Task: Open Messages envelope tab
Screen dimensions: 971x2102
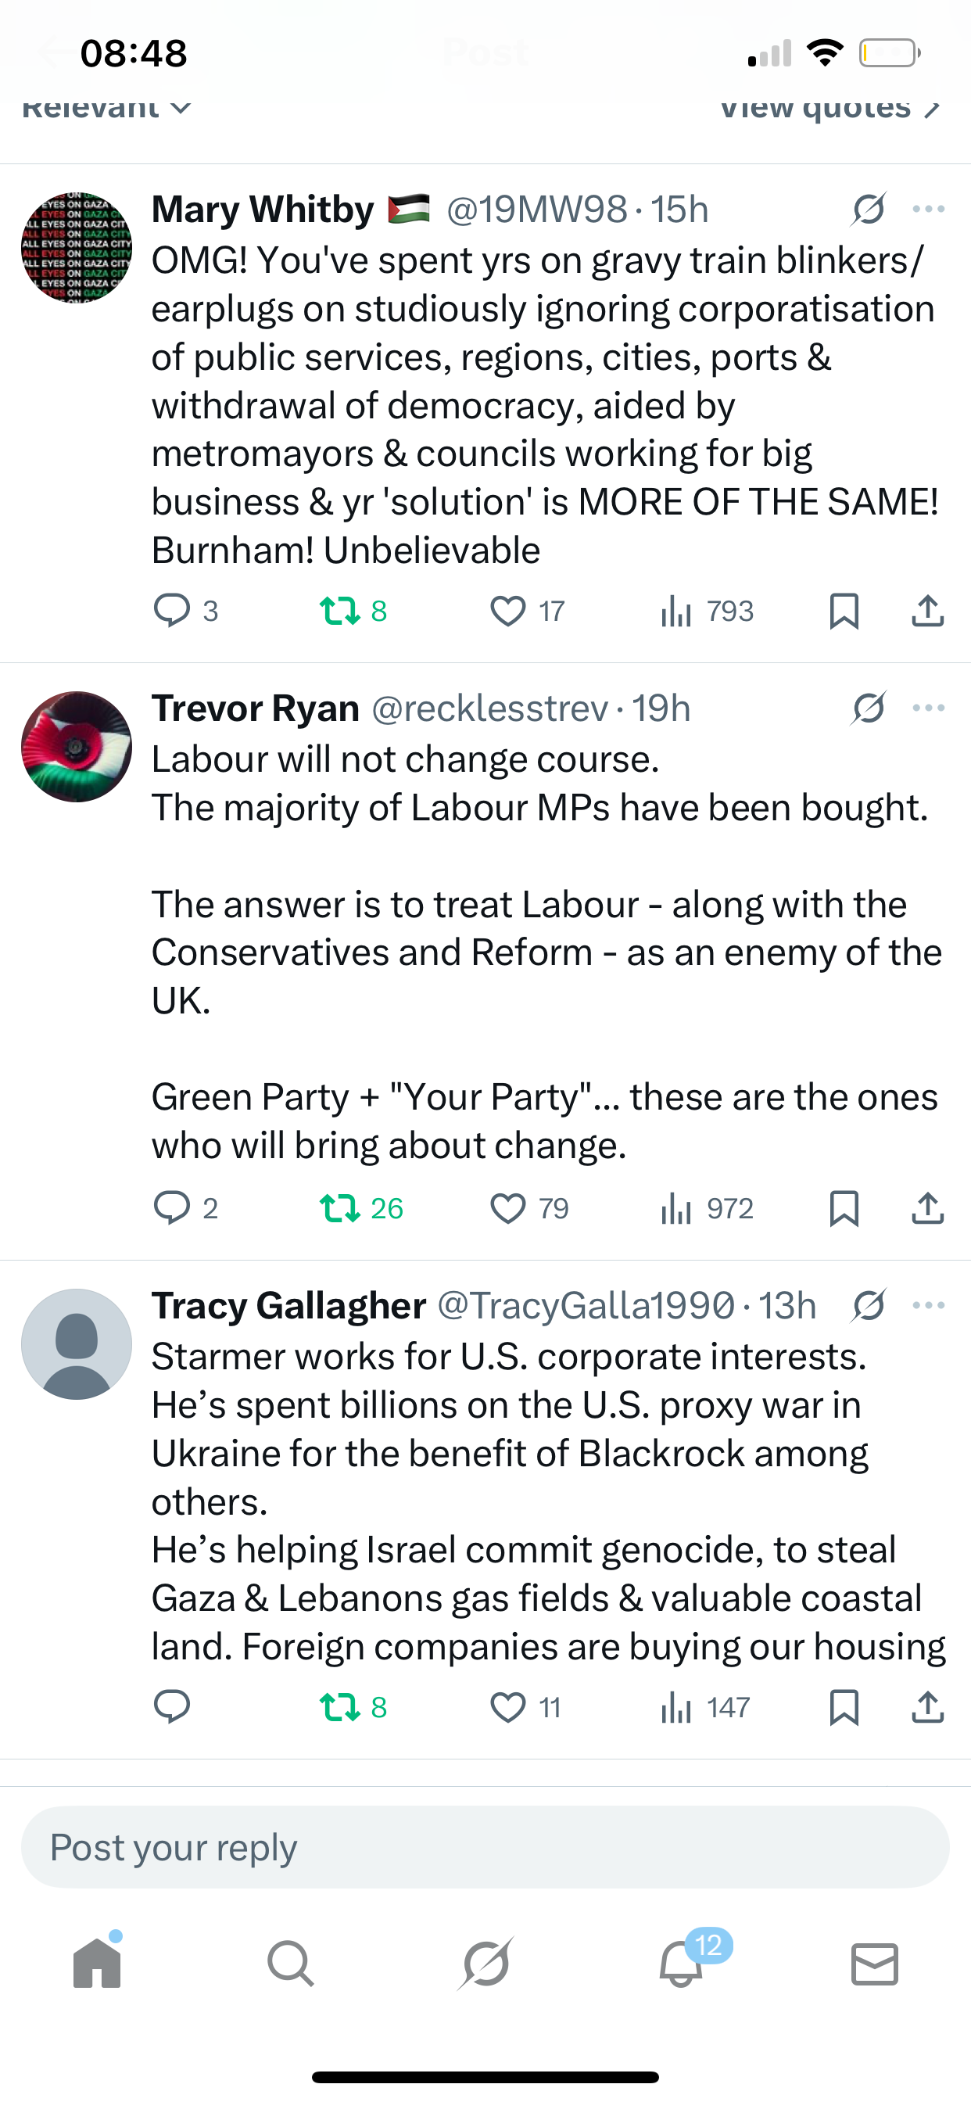Action: 875,1964
